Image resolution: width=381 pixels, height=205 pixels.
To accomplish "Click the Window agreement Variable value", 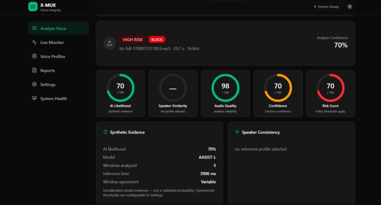I will 208,182.
